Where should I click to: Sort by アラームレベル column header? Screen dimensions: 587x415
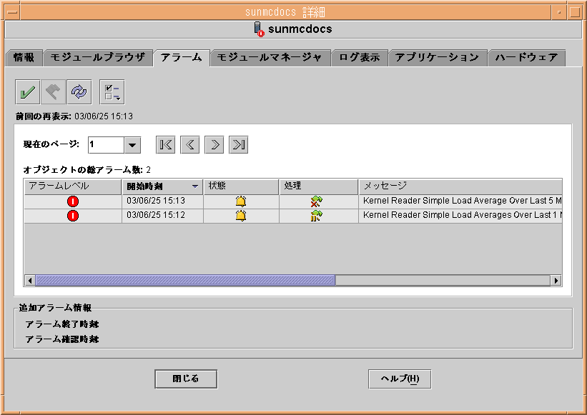pos(73,186)
